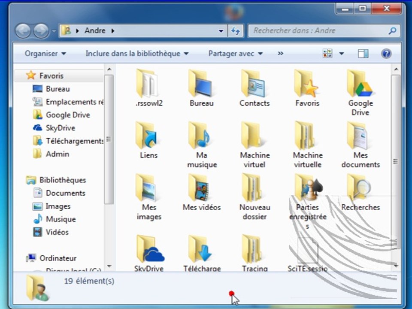
Task: Open the Partager avec dropdown
Action: click(x=236, y=54)
